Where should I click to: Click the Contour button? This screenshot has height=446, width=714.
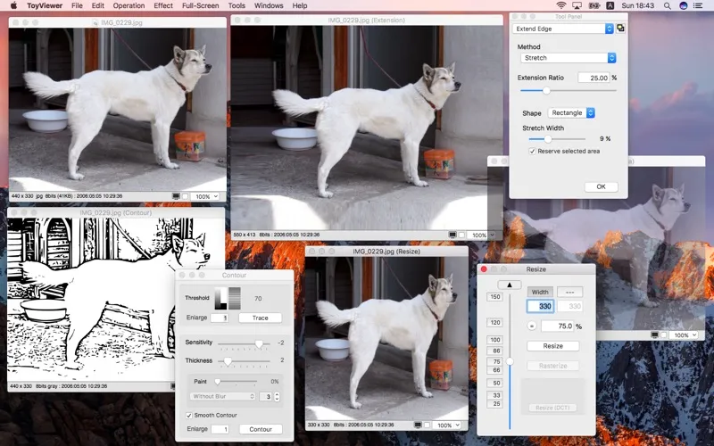click(261, 429)
